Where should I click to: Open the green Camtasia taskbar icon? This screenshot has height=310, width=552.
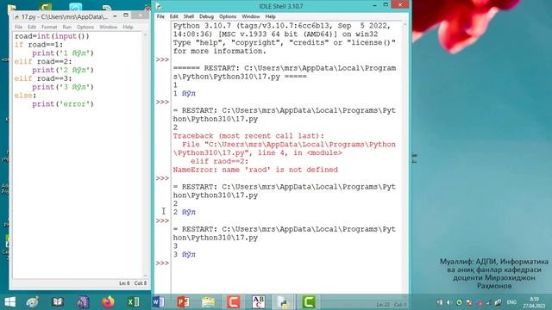[x=309, y=302]
